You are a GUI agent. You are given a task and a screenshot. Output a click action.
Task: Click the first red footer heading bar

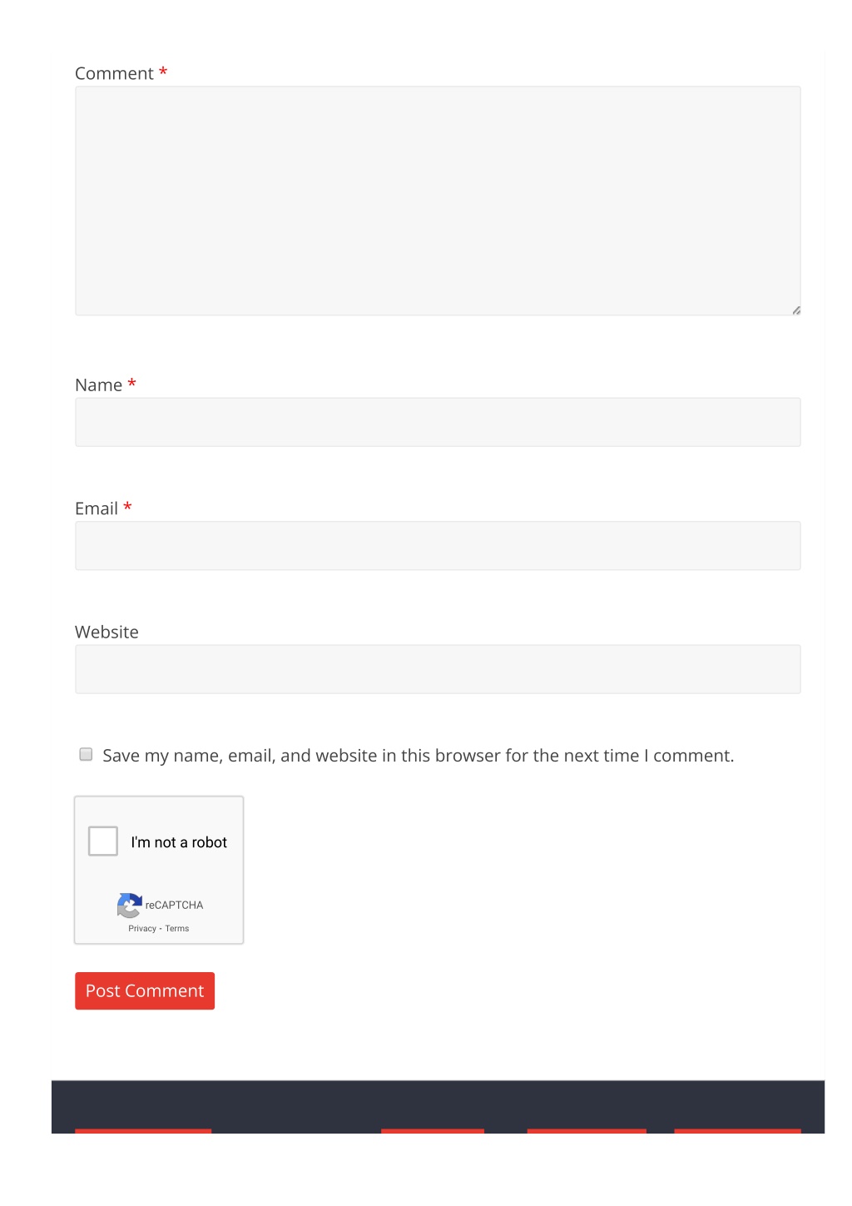(143, 1131)
